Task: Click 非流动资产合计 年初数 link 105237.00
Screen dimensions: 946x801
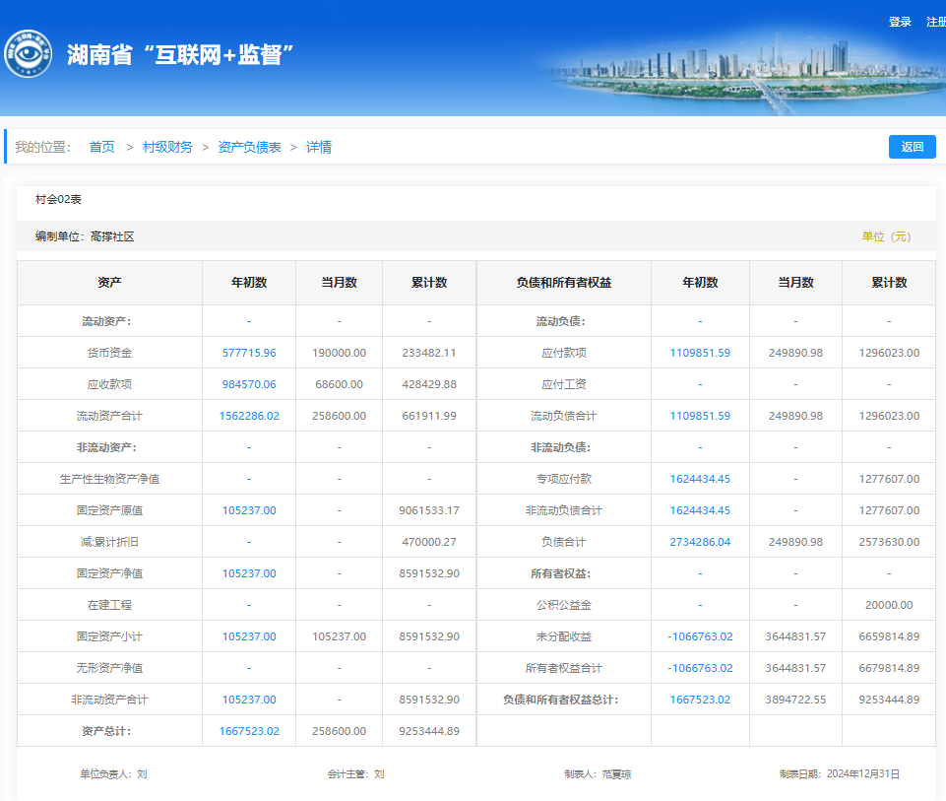Action: click(x=249, y=700)
